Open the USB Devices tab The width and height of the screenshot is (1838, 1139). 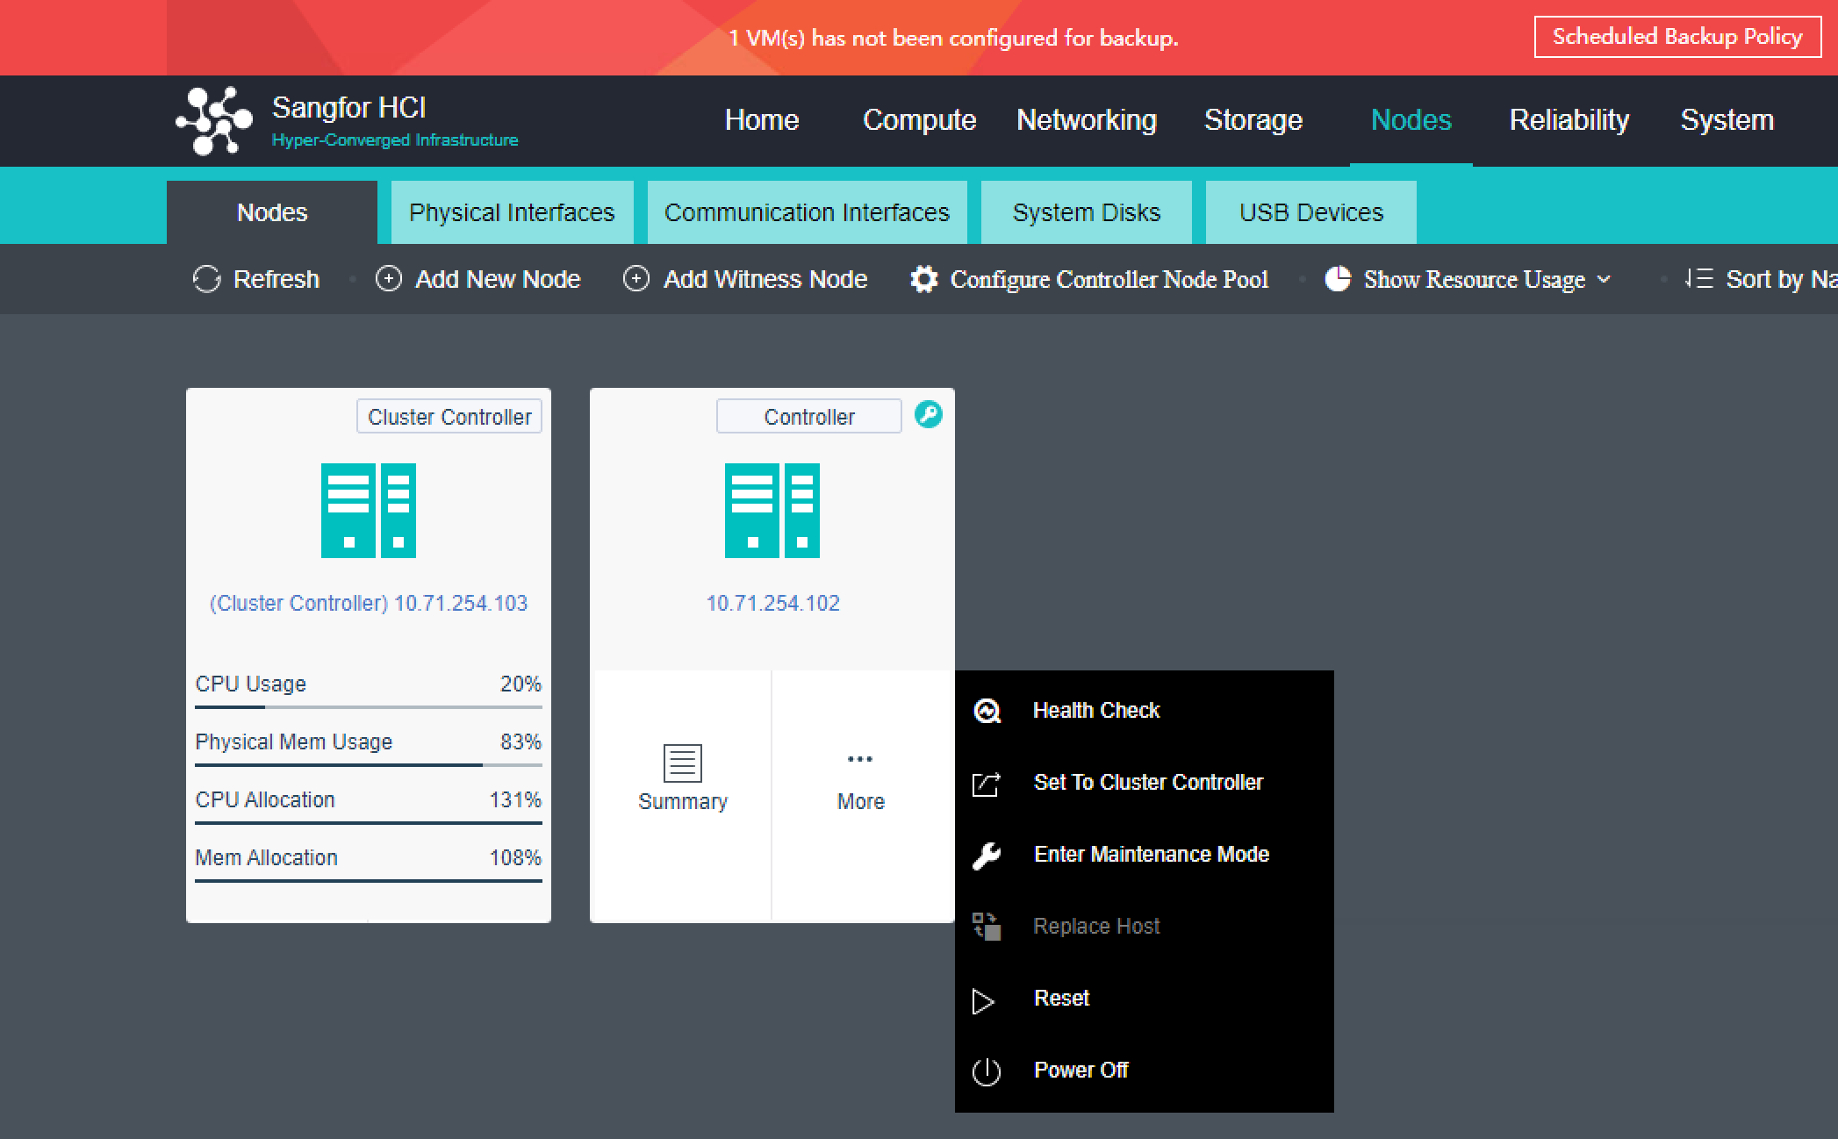point(1311,212)
